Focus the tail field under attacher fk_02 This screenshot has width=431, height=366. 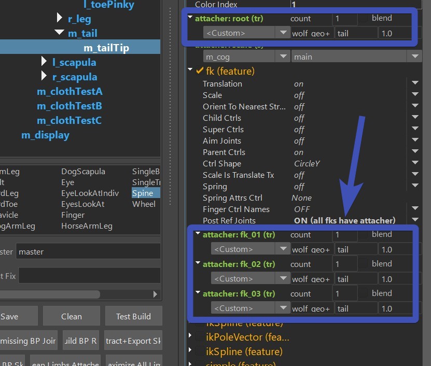[356, 279]
